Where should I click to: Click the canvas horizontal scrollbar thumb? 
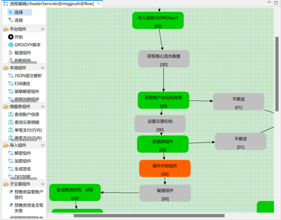pos(149,215)
